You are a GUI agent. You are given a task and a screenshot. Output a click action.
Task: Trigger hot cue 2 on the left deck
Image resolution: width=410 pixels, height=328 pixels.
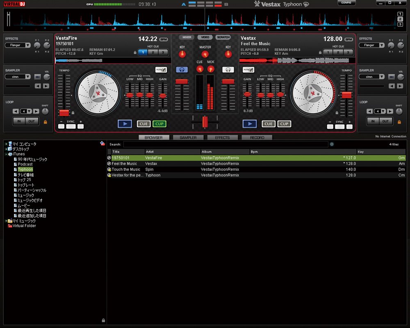point(153,52)
